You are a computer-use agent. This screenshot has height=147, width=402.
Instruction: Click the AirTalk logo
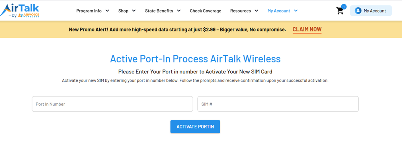(x=20, y=11)
